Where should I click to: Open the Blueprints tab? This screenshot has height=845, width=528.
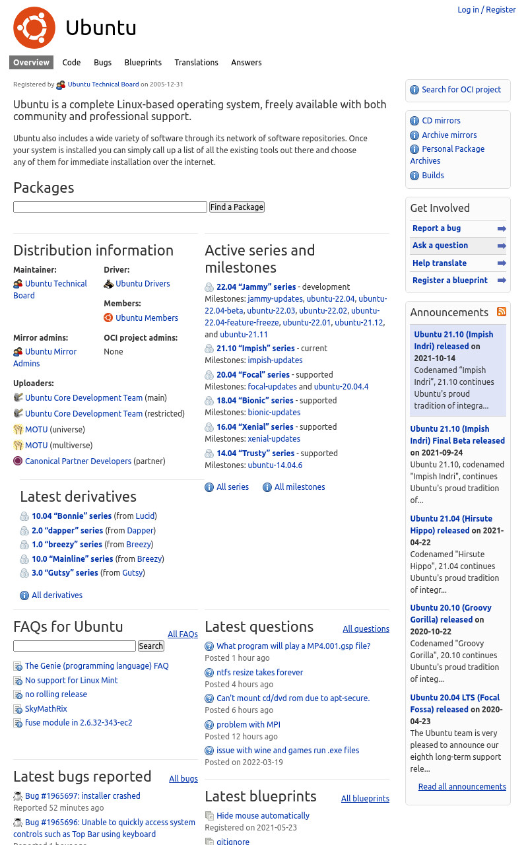point(143,62)
